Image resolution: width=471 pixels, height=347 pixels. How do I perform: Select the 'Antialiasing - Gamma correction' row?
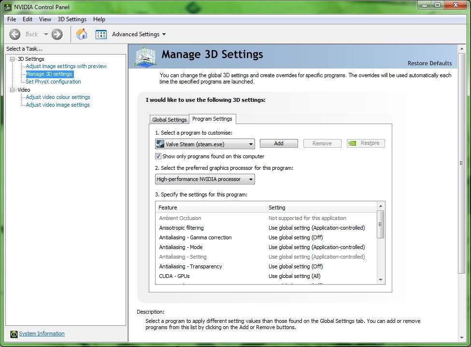click(266, 237)
